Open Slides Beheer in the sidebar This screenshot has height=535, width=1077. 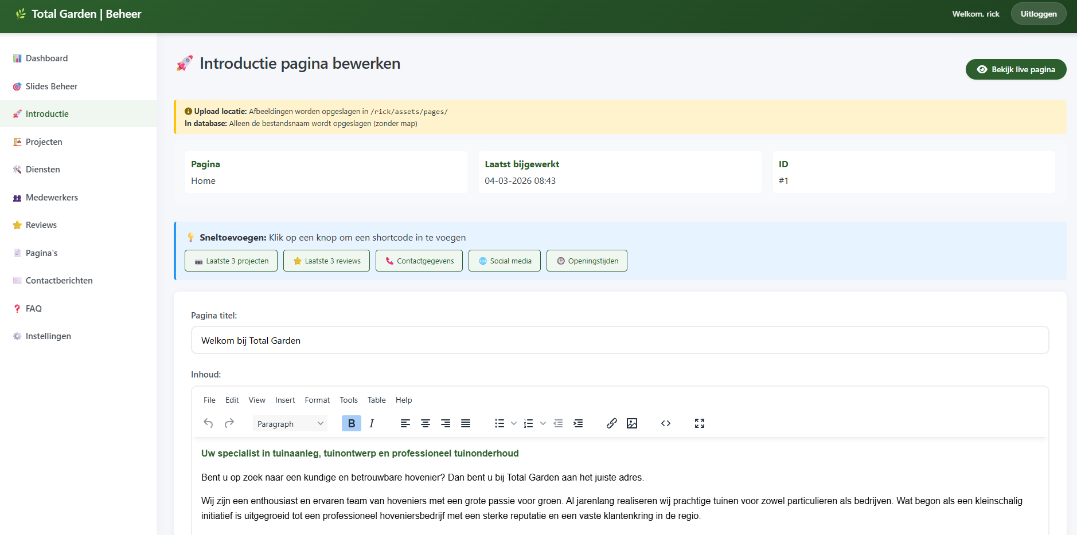[x=78, y=86]
